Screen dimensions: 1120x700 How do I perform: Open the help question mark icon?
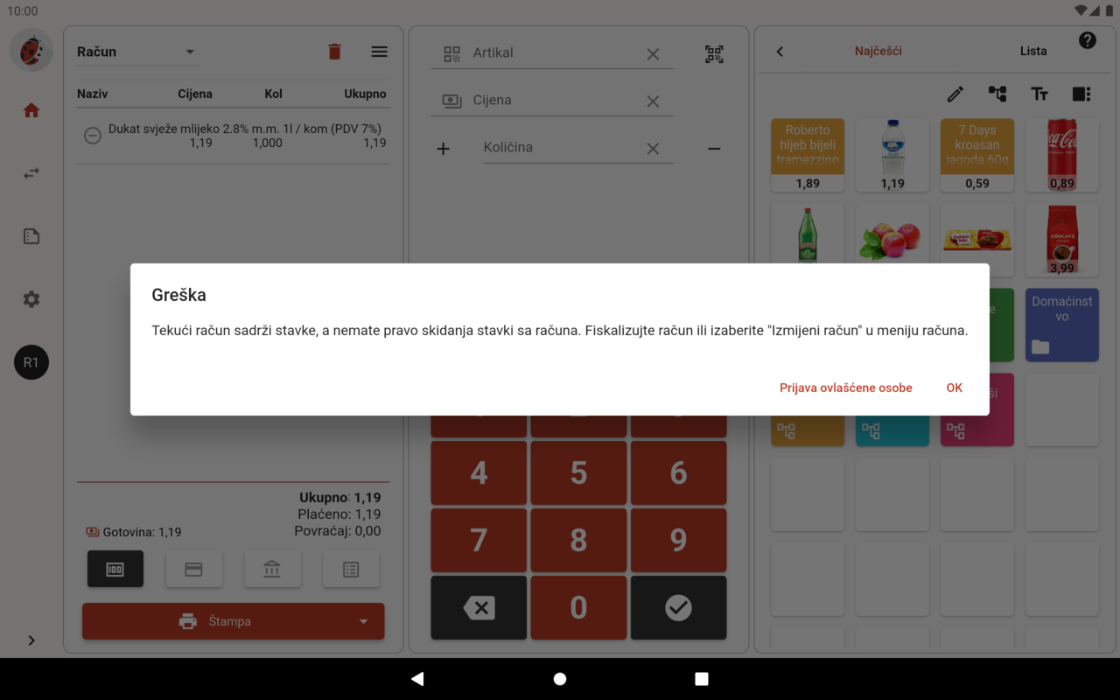point(1088,40)
